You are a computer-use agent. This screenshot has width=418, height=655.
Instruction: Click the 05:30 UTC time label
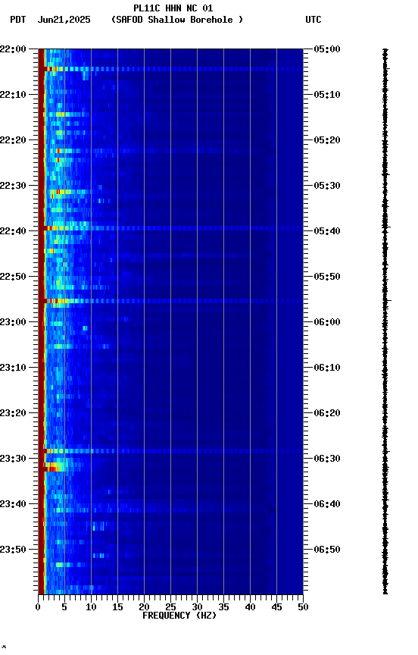tap(327, 186)
